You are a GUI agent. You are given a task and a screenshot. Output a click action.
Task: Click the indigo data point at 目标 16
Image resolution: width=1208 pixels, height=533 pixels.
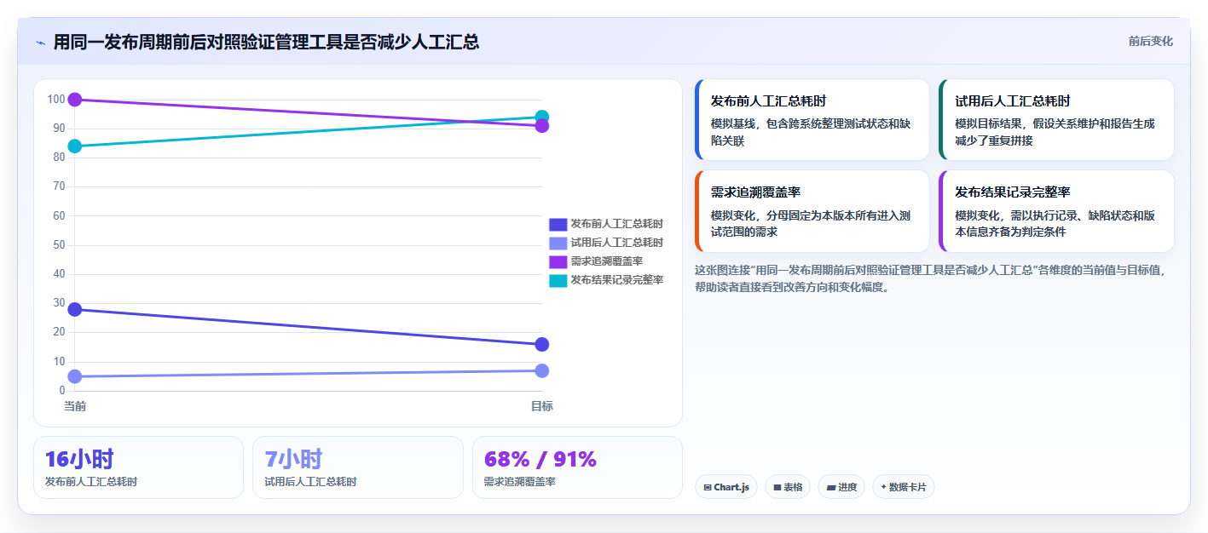coord(542,344)
